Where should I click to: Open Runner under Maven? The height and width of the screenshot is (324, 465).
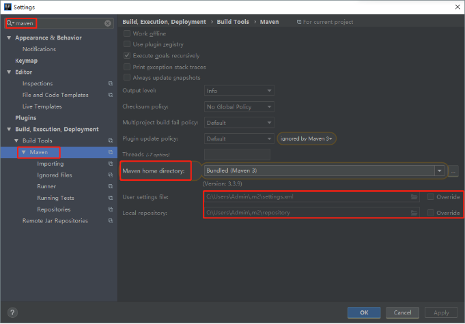pos(46,187)
